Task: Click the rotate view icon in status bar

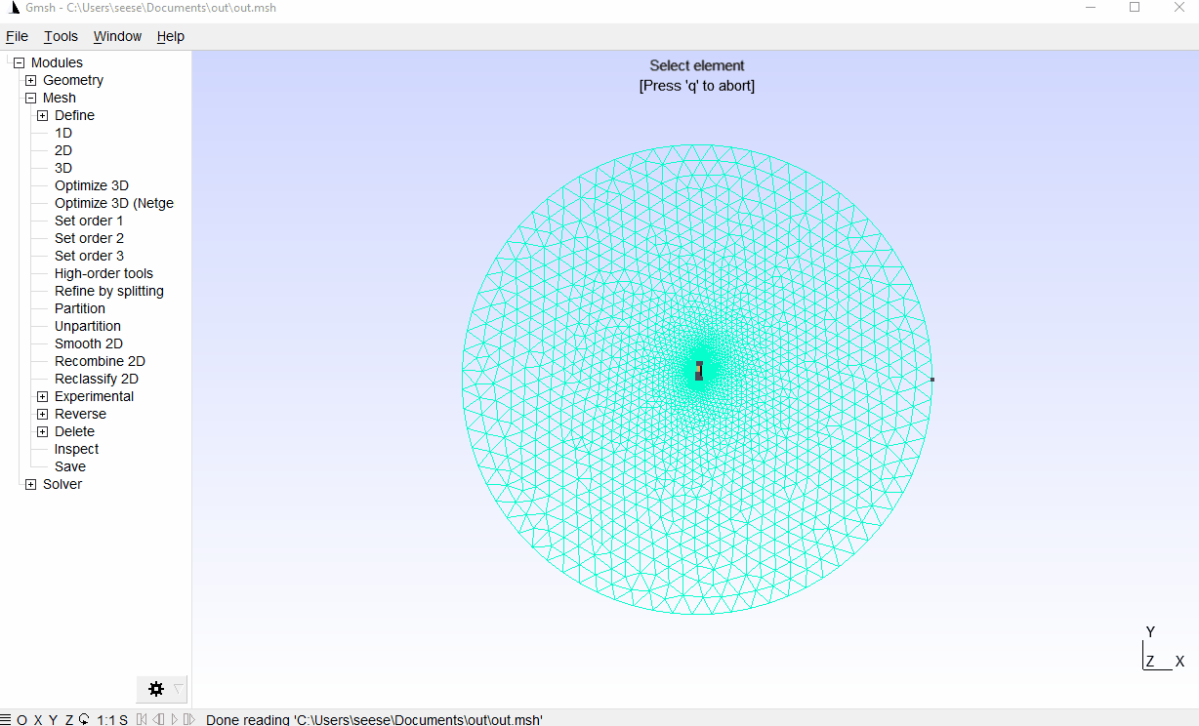Action: pos(85,720)
